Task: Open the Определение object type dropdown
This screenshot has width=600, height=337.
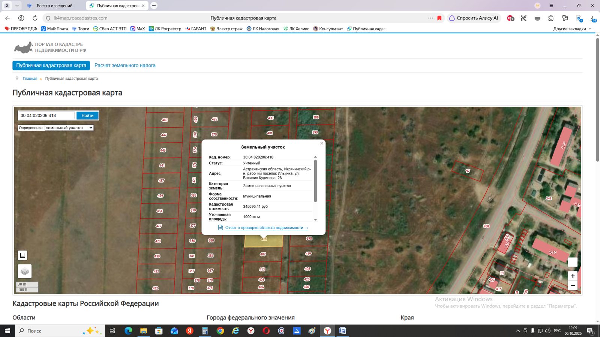Action: click(x=69, y=128)
